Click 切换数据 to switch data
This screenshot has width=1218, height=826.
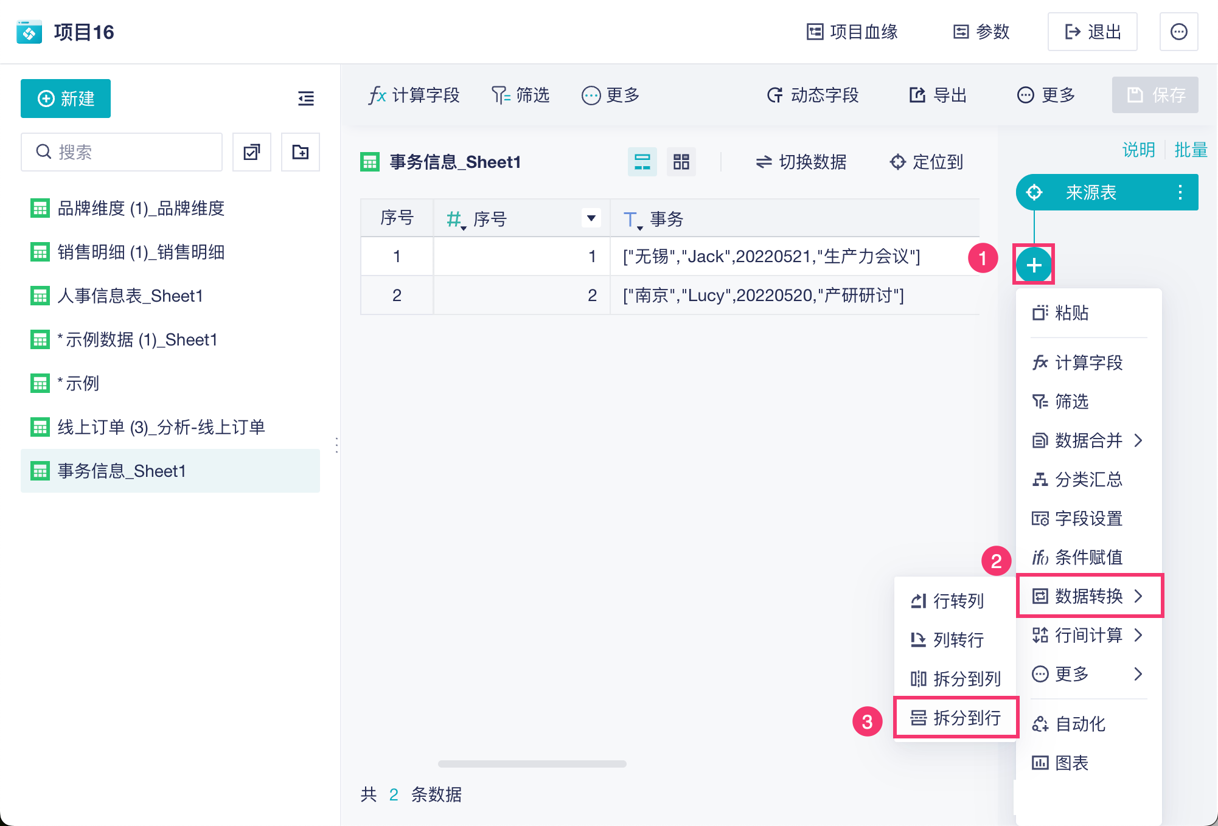pyautogui.click(x=801, y=162)
